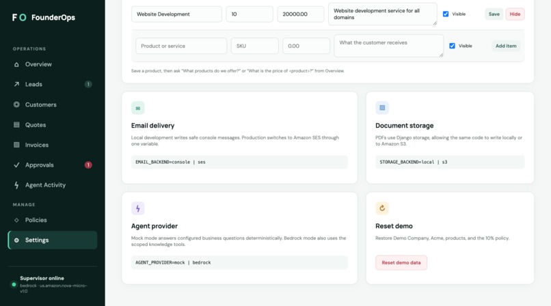The height and width of the screenshot is (306, 551).
Task: Click the Agent provider heading
Action: click(154, 226)
